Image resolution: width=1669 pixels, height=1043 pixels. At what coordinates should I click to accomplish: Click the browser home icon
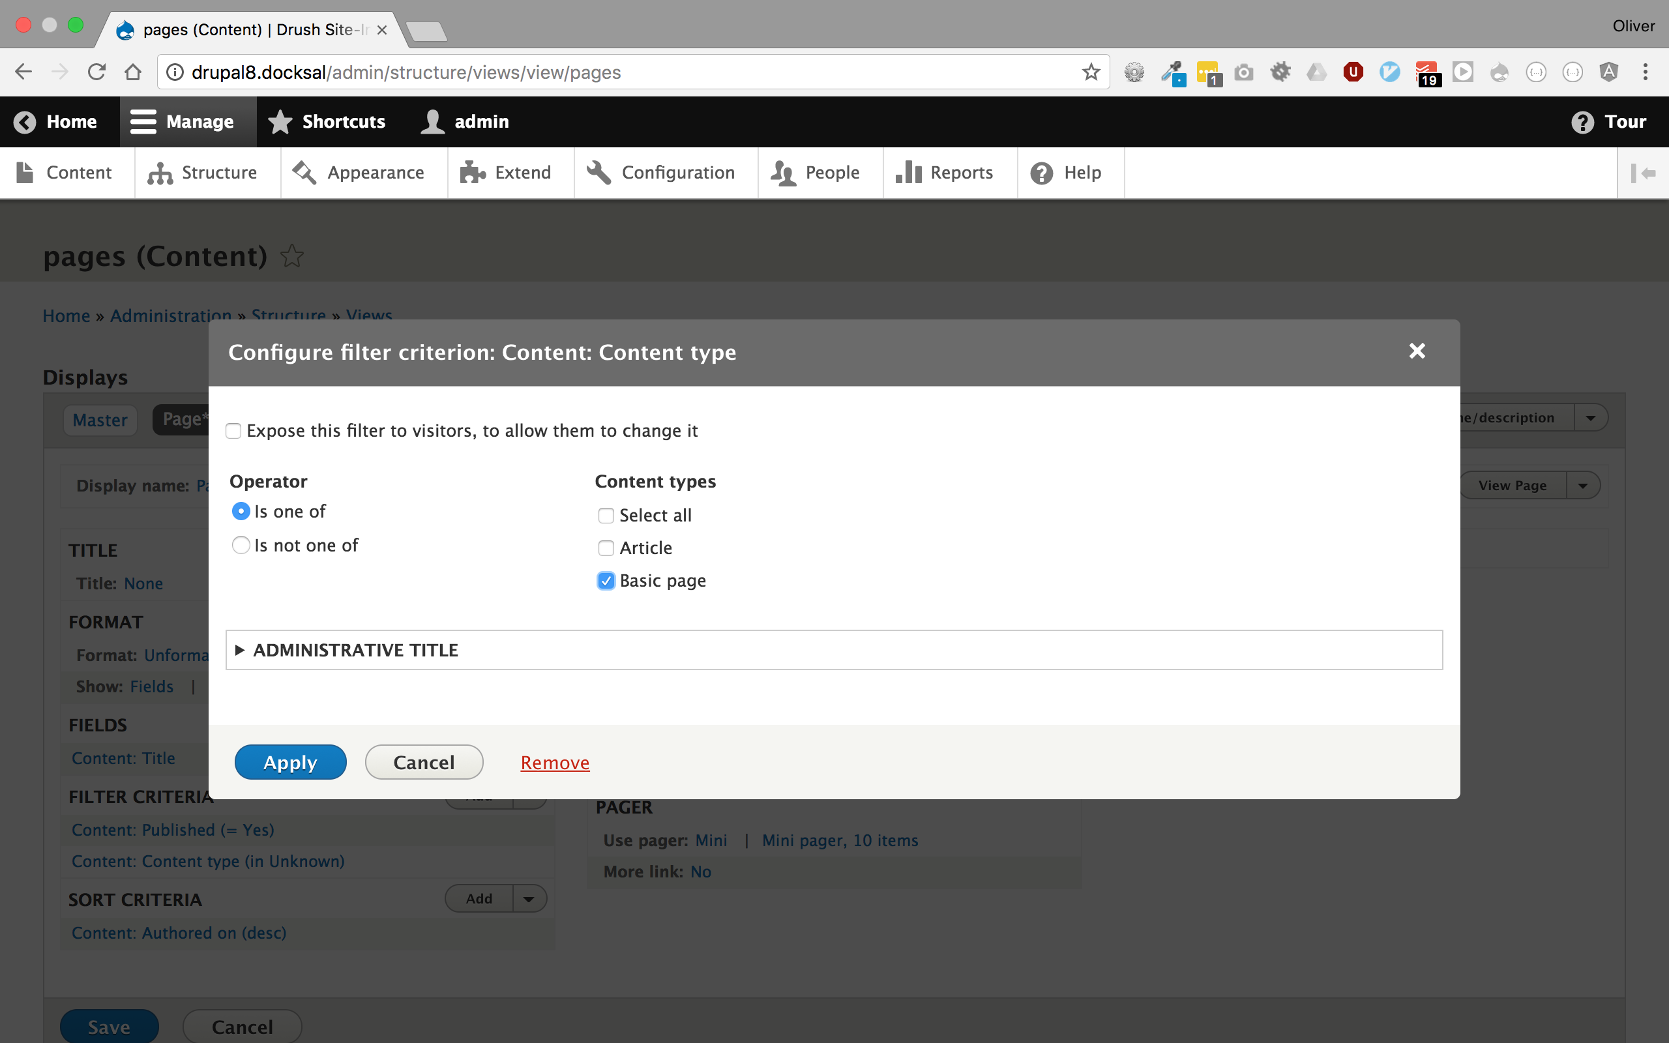tap(133, 72)
